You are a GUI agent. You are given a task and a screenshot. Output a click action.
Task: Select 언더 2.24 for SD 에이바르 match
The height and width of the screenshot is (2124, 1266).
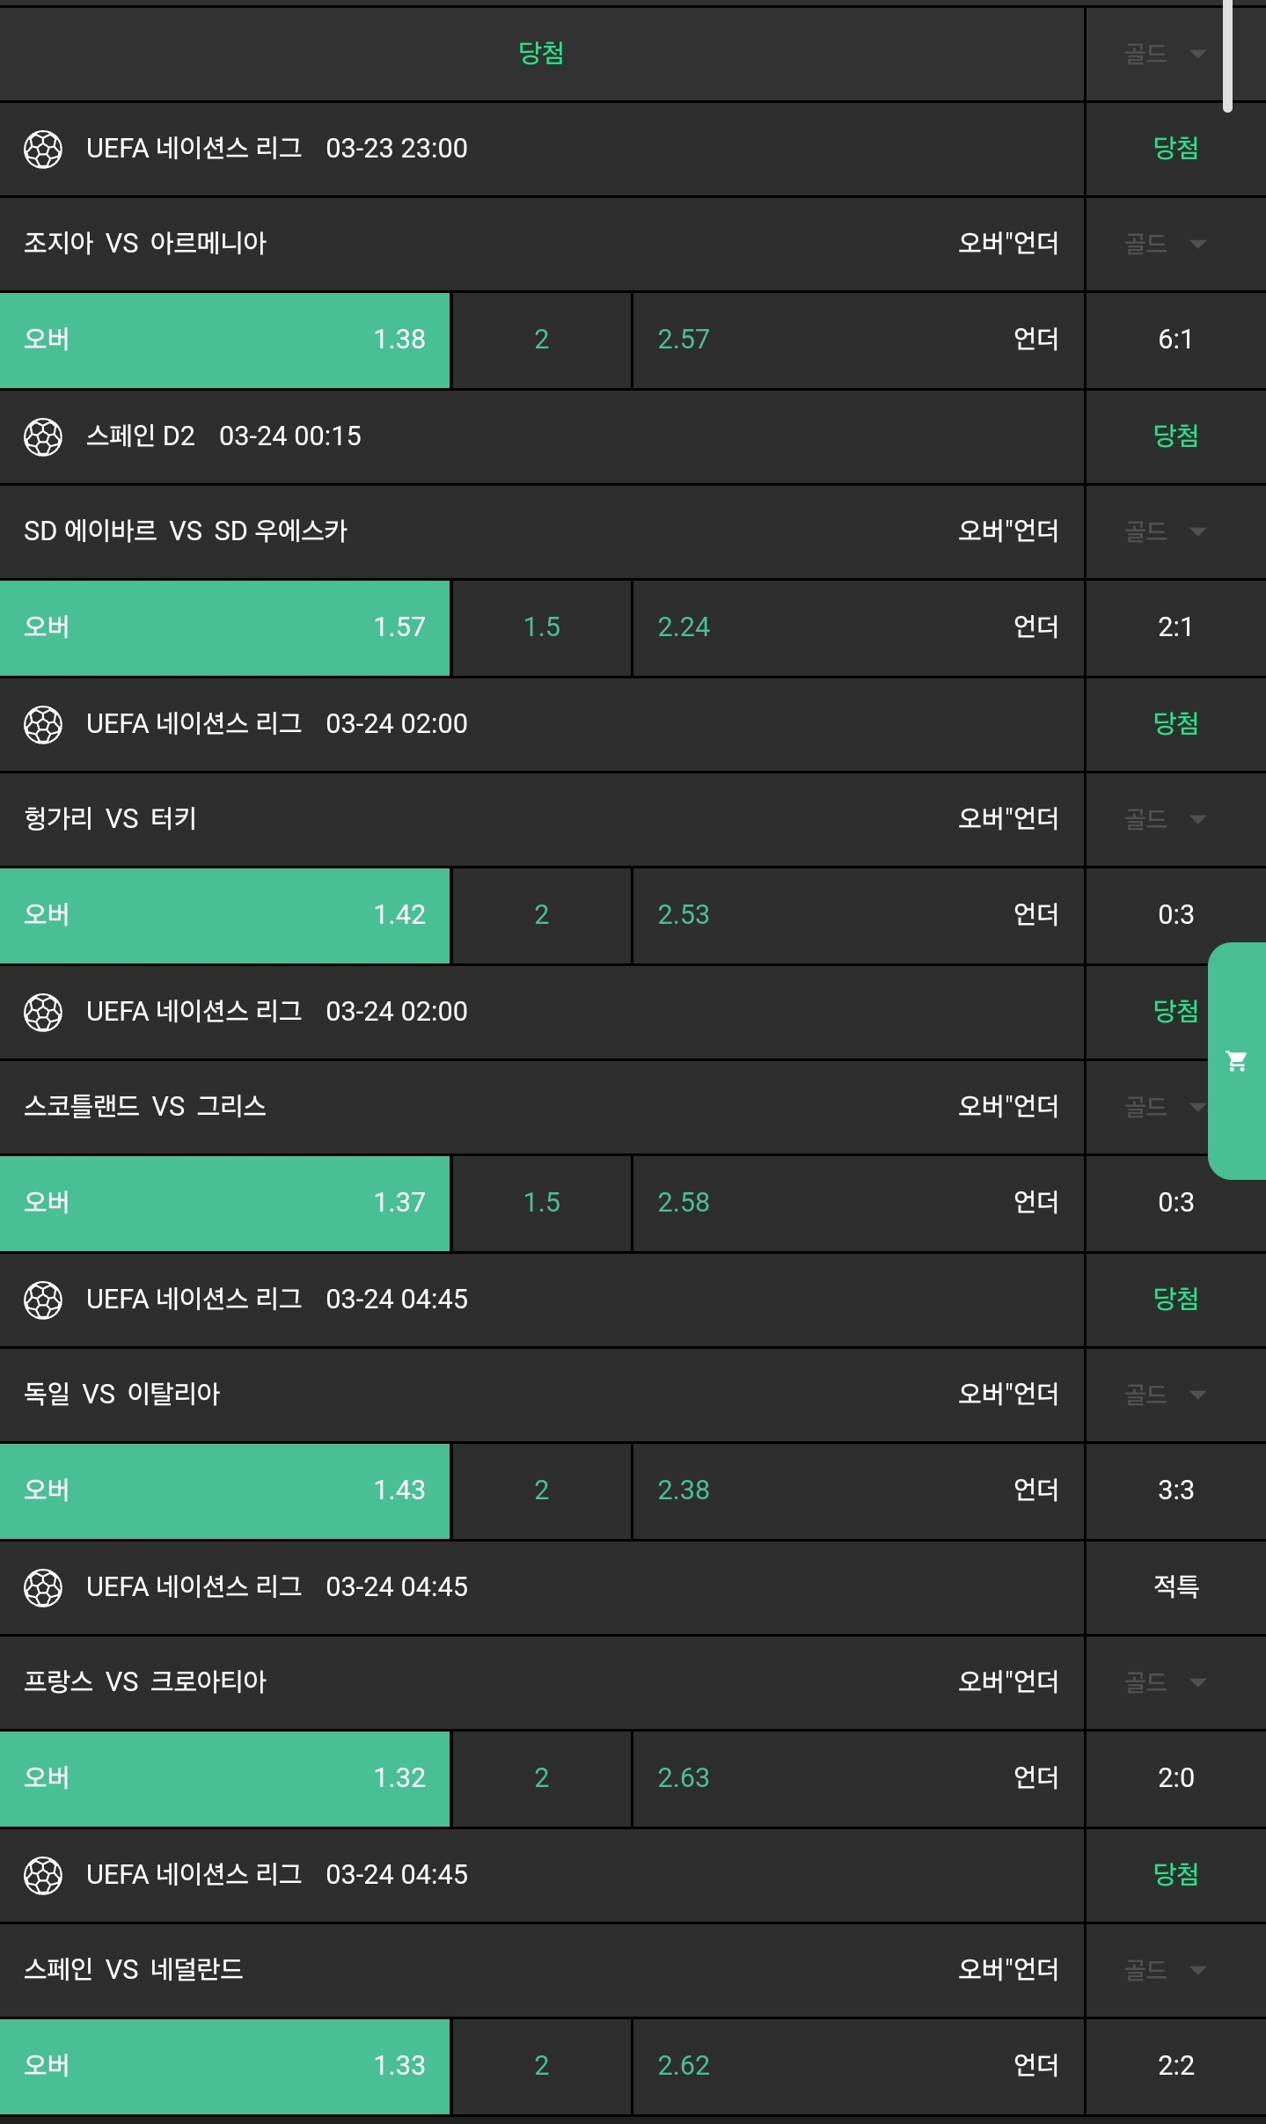858,627
